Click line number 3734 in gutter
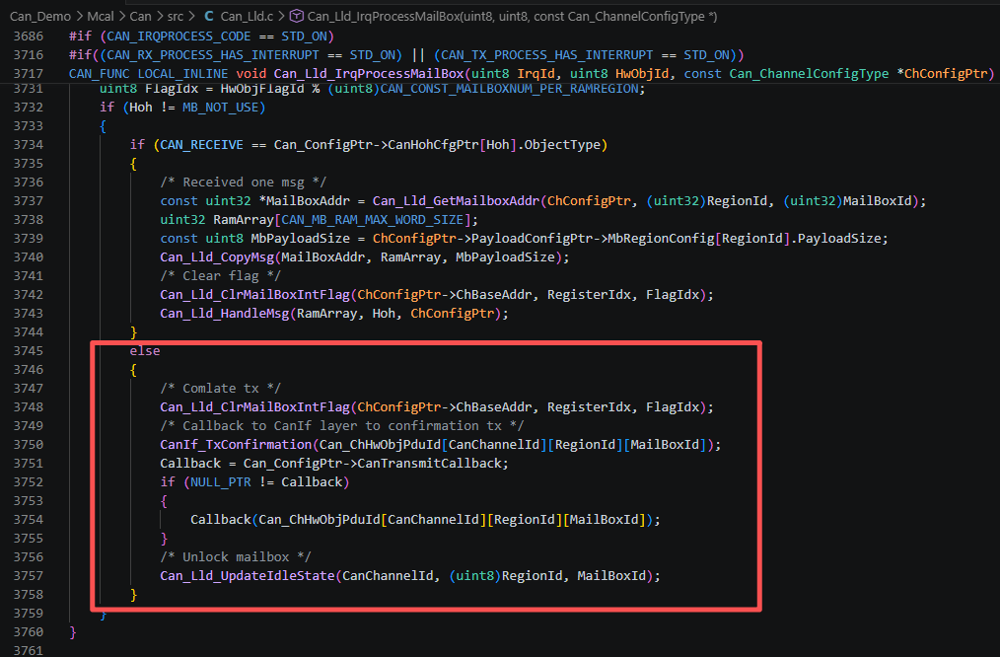The height and width of the screenshot is (657, 1000). pyautogui.click(x=29, y=145)
